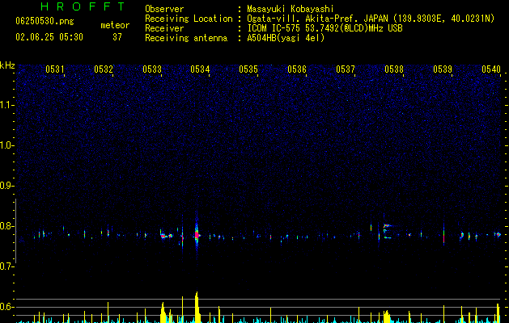Click the HROFFT title text
Viewport: 509px width, 323px height.
[83, 6]
